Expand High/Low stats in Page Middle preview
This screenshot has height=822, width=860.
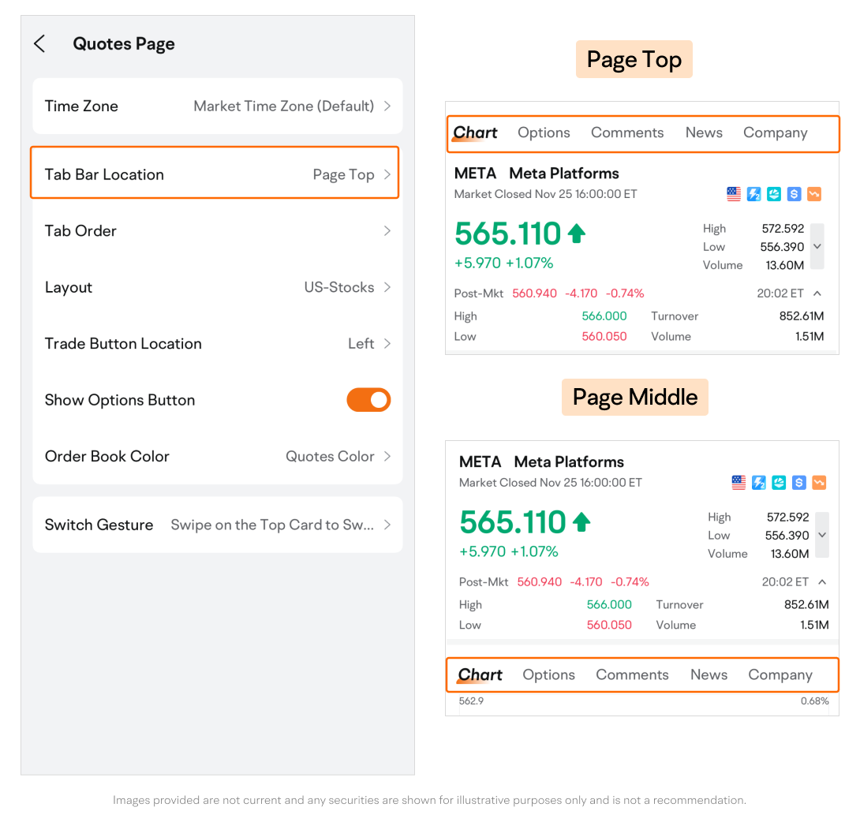822,535
